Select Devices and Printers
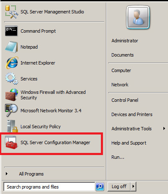 (132, 114)
